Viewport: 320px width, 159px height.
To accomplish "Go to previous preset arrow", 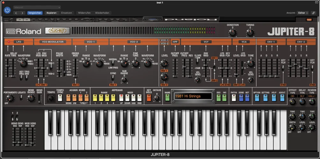I will [x=16, y=13].
